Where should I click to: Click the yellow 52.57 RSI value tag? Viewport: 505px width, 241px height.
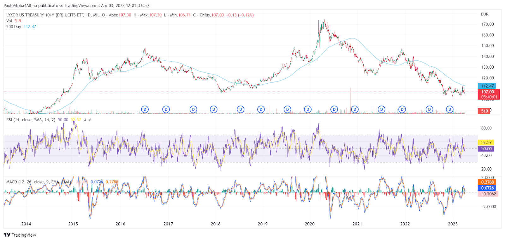pos(486,143)
